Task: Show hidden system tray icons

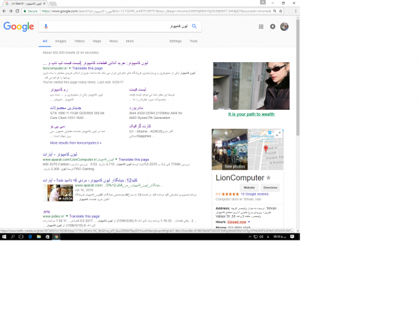Action: point(249,237)
